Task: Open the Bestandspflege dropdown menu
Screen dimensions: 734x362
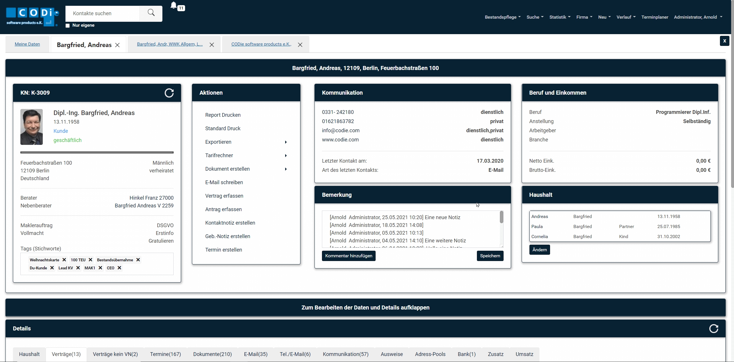Action: point(502,17)
